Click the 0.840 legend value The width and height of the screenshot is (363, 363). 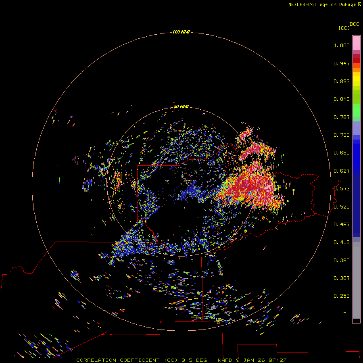tap(342, 99)
